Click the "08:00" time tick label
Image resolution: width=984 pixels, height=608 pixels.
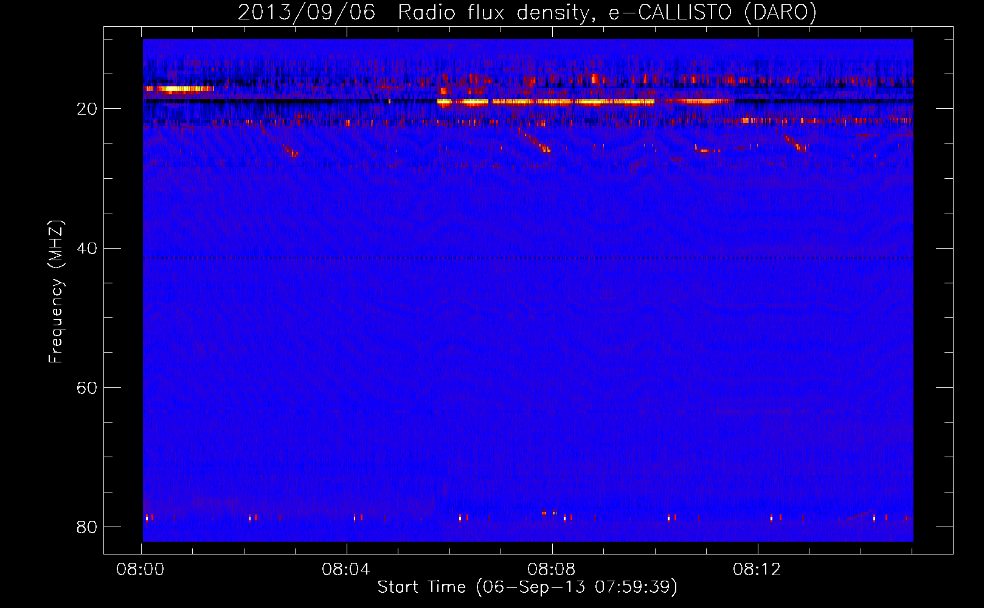tap(140, 570)
